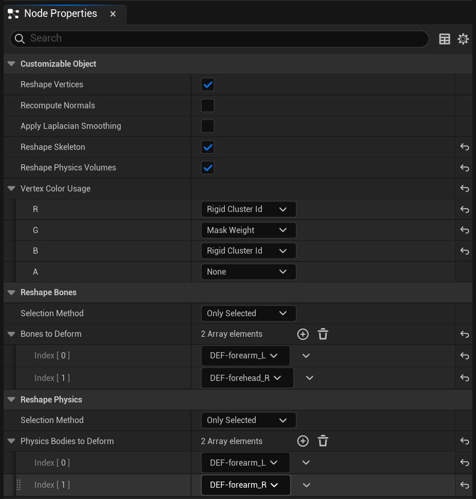476x499 pixels.
Task: Clear Physics Bodies to Deform with trash icon
Action: pos(323,441)
